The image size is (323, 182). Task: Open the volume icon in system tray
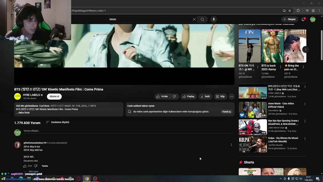click(301, 179)
